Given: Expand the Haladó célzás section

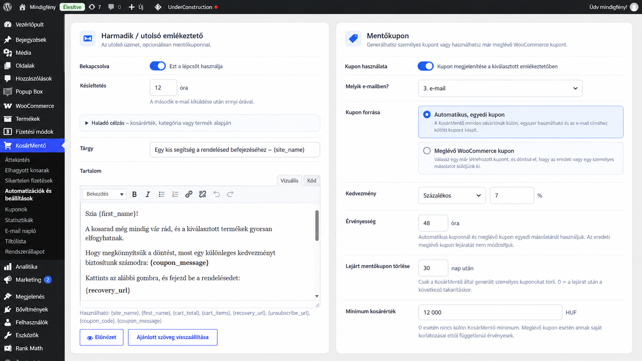Looking at the screenshot, I should 200,123.
